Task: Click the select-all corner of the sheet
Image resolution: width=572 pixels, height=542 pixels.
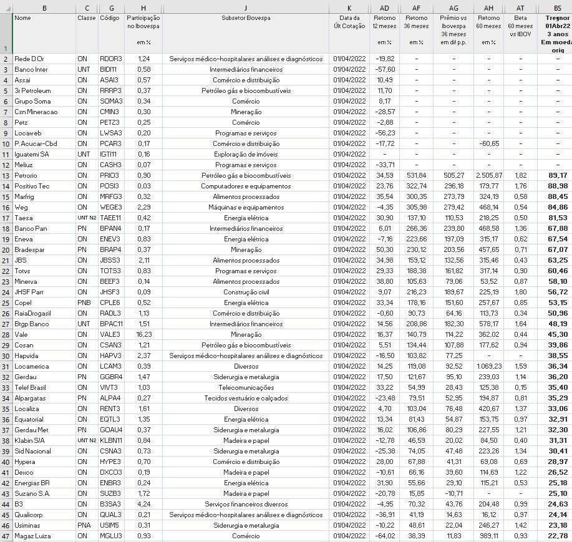Action: pos(6,7)
